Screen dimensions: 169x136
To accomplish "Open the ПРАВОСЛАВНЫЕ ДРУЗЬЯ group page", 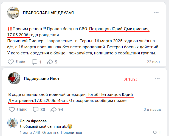I will (48, 13).
